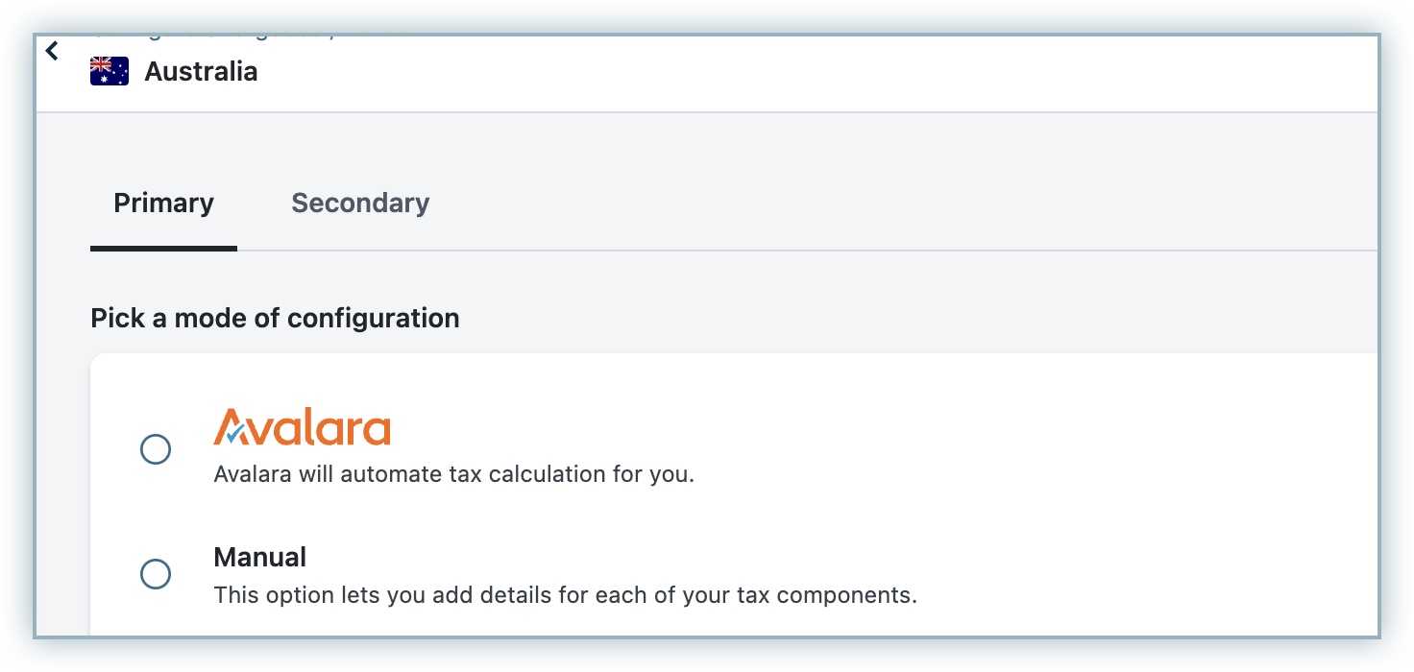Click the Avalara automate tax calculation description
The width and height of the screenshot is (1414, 672).
pos(453,474)
